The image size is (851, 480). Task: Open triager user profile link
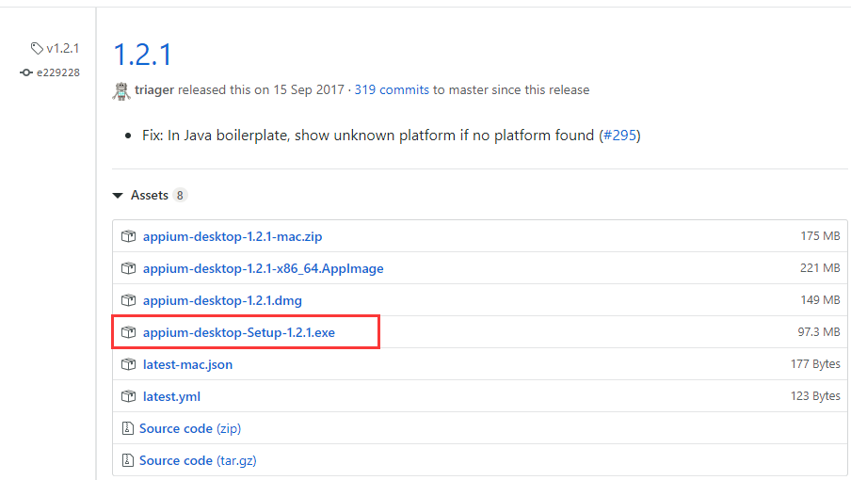click(154, 89)
